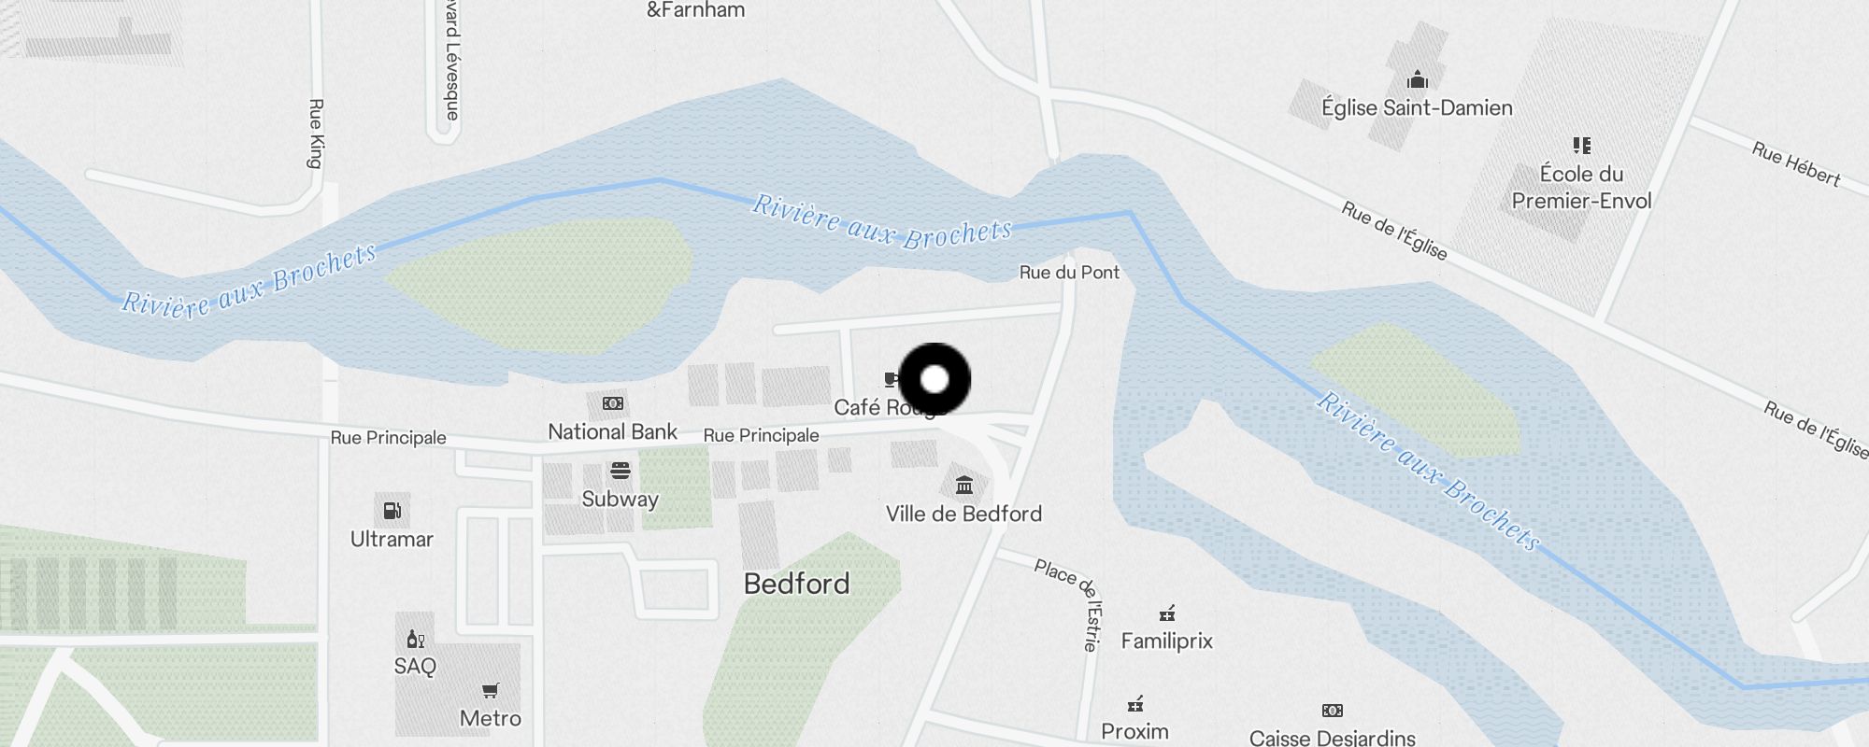1869x747 pixels.
Task: Click the Rue du Pont street label
Action: (x=1069, y=273)
